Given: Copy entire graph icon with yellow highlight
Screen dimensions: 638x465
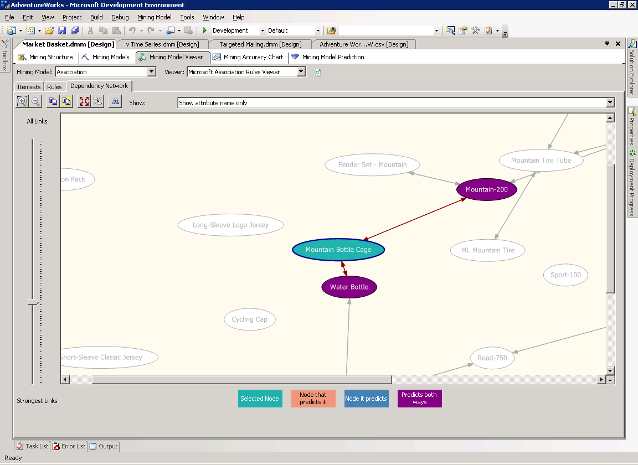Looking at the screenshot, I should (66, 101).
